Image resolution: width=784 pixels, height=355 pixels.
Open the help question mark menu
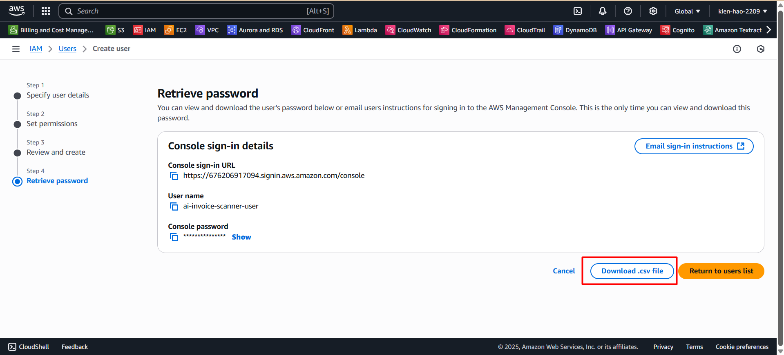(628, 11)
